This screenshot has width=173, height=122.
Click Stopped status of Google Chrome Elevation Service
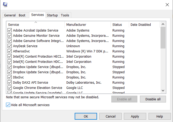pyautogui.click(x=118, y=88)
